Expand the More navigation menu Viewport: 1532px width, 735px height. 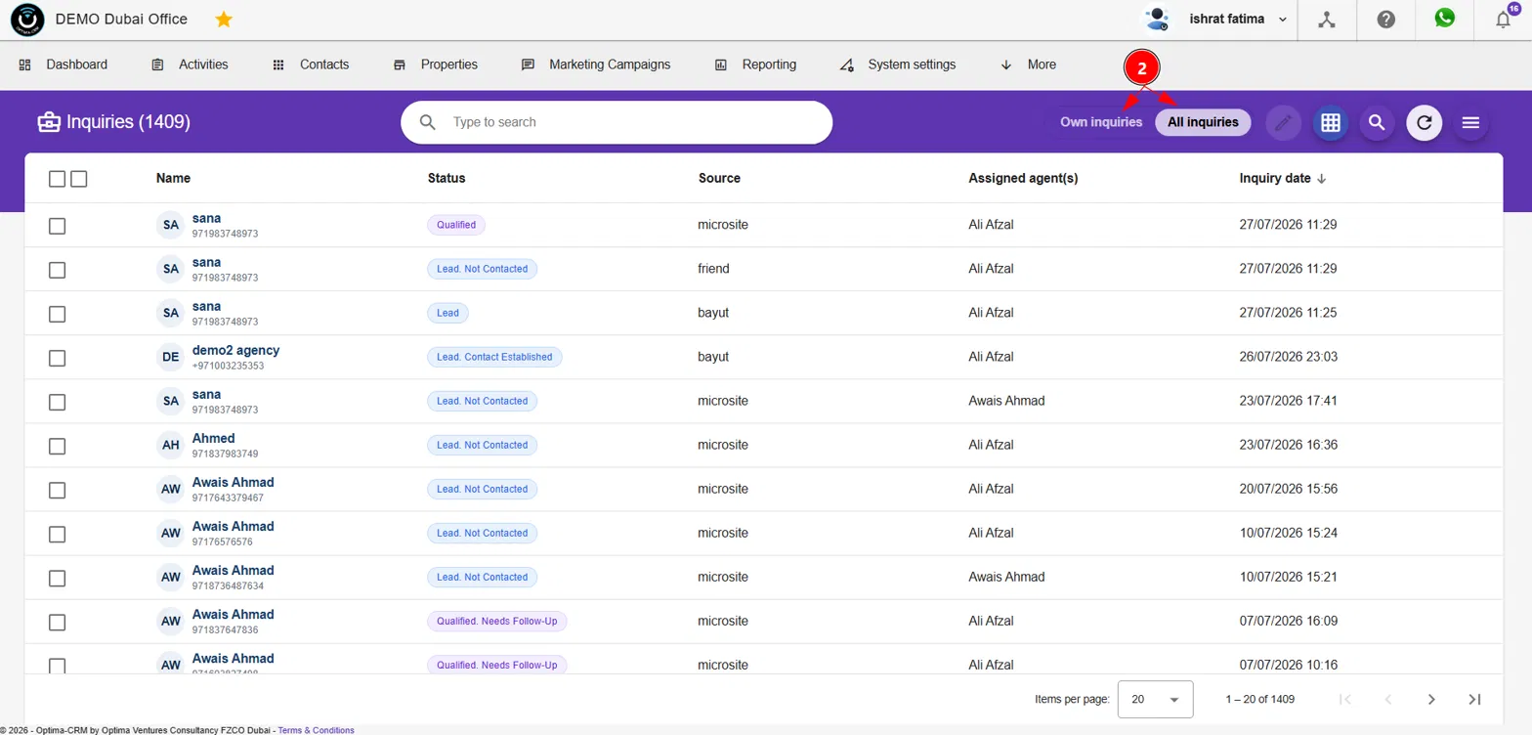1029,65
